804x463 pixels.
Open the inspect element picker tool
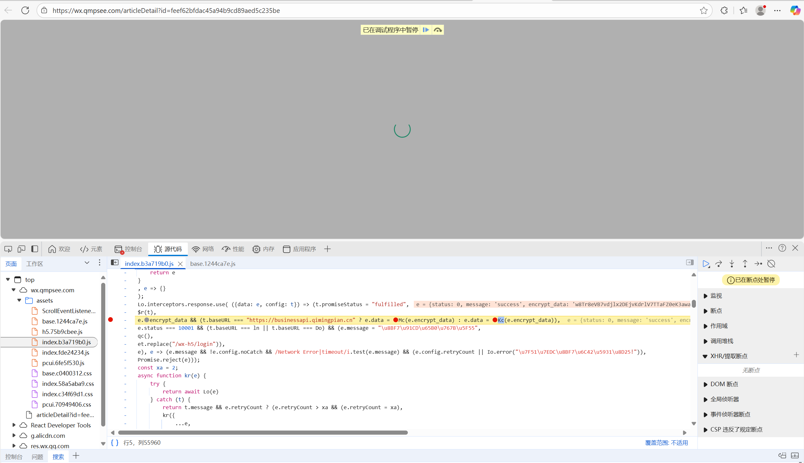click(x=8, y=249)
